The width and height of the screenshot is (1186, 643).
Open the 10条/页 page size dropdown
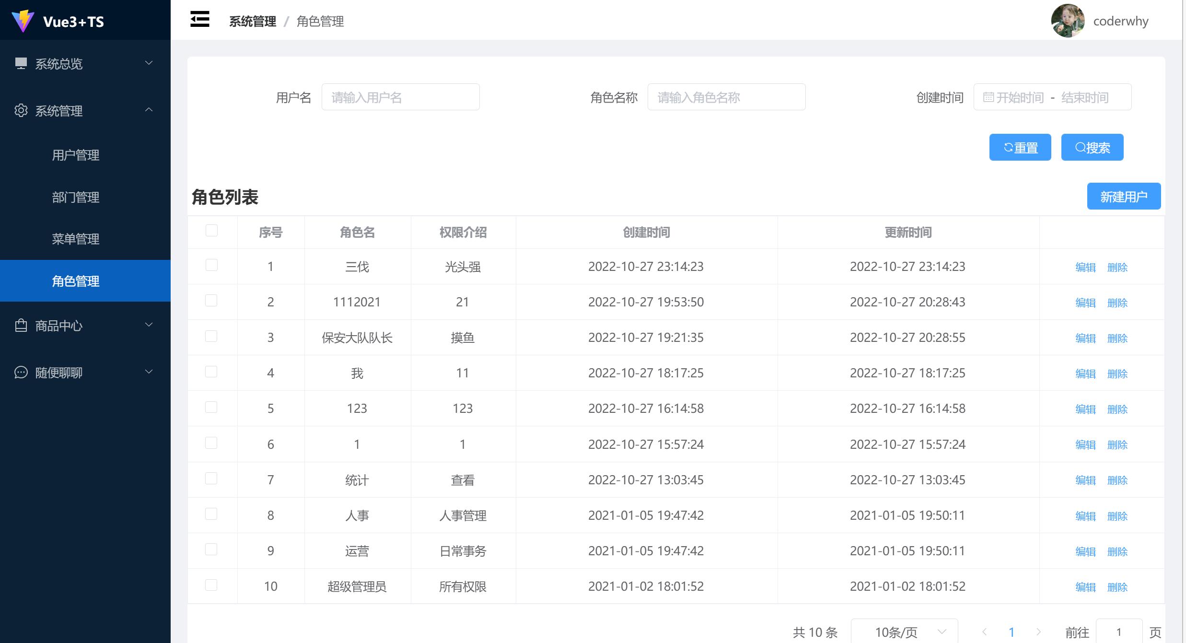[904, 631]
